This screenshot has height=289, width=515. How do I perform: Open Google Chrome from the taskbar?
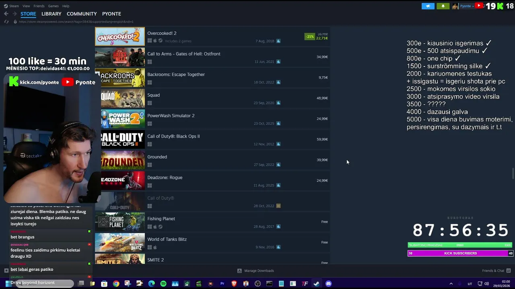click(116, 284)
